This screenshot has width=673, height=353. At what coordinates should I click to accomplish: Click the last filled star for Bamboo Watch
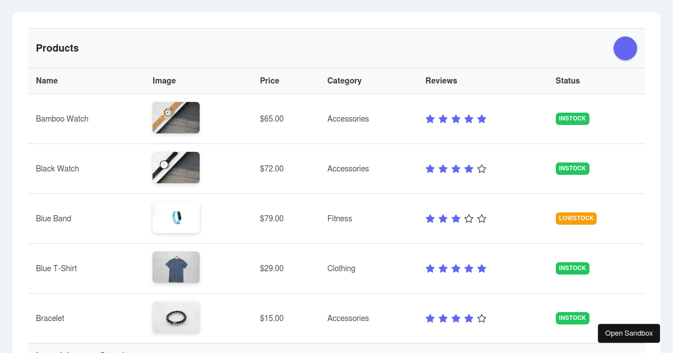click(482, 119)
